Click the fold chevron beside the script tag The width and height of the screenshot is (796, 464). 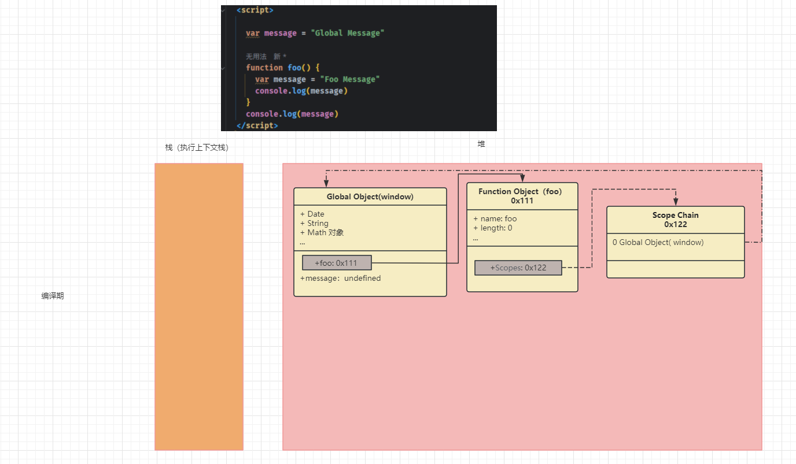(x=224, y=10)
